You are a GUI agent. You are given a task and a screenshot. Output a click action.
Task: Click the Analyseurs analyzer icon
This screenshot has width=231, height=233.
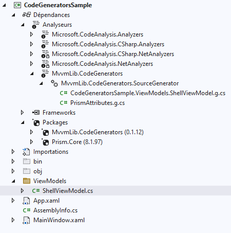click(x=35, y=25)
